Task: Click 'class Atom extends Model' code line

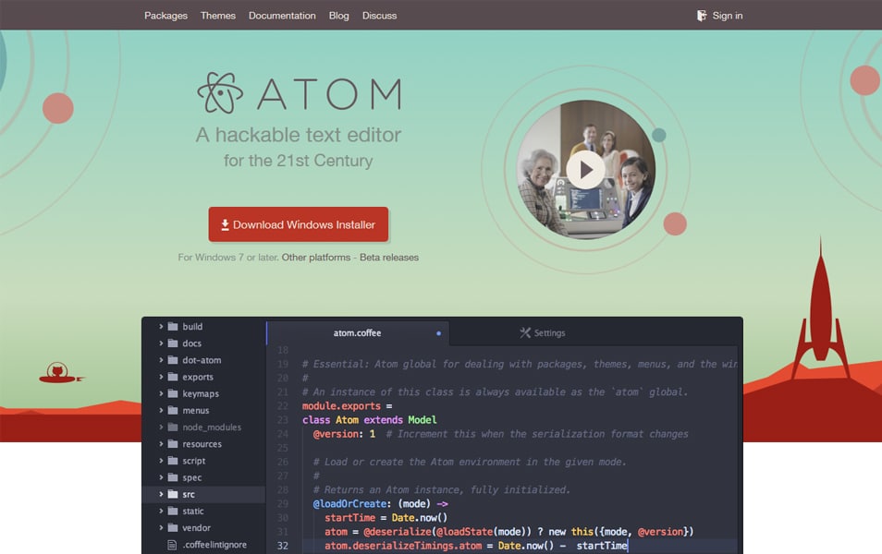Action: pos(369,420)
